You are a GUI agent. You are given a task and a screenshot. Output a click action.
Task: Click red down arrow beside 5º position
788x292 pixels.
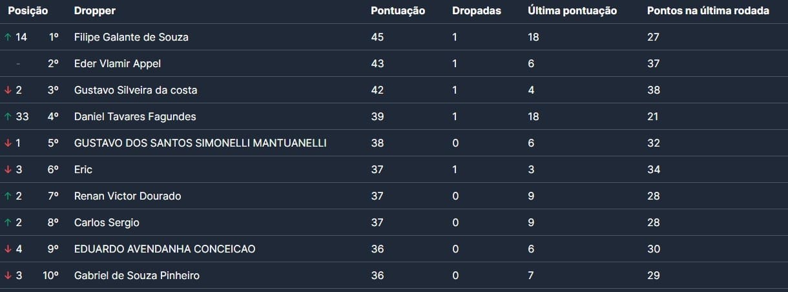(8, 143)
